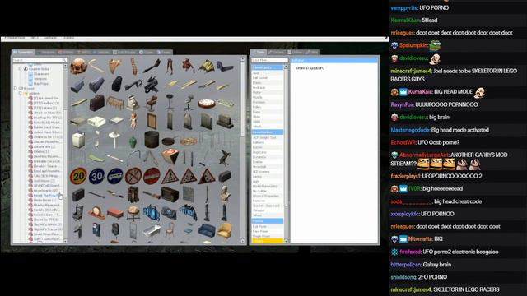Open the Dupes tab
The width and height of the screenshot is (527, 296).
[147, 53]
